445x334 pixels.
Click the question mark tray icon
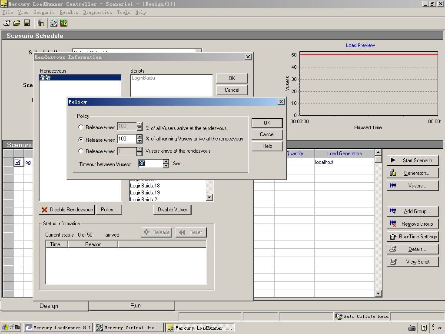pyautogui.click(x=424, y=328)
